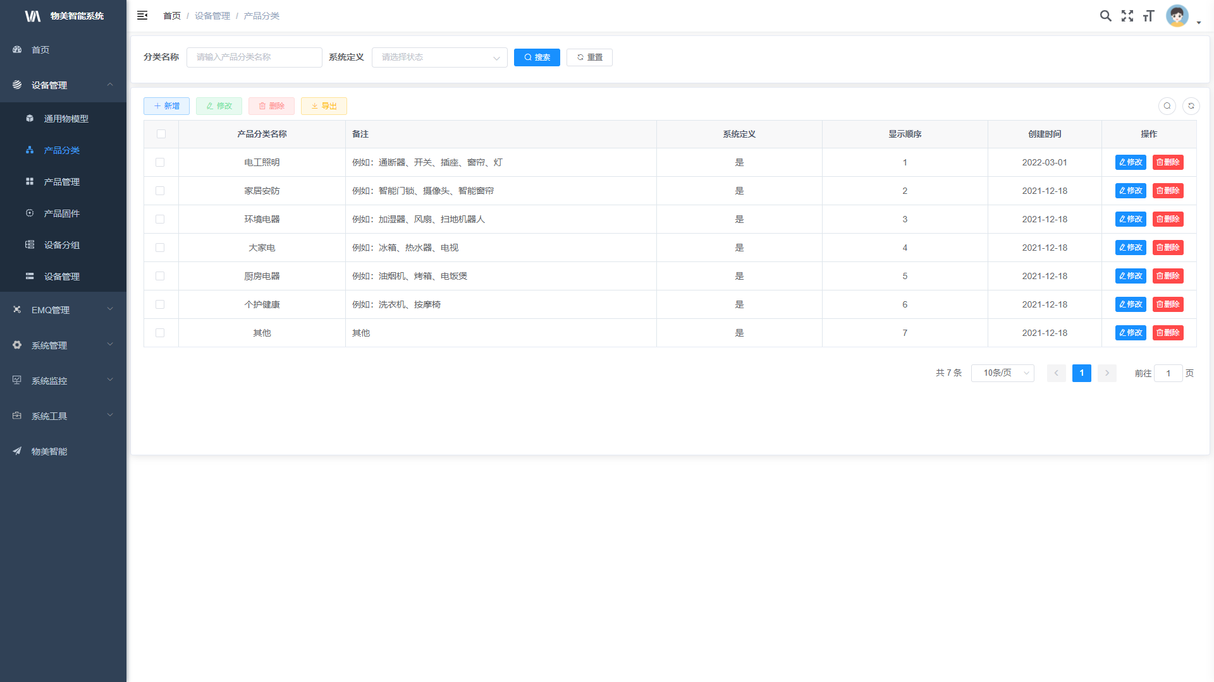Open 设备分组 in the sidebar
Image resolution: width=1214 pixels, height=682 pixels.
[x=61, y=245]
